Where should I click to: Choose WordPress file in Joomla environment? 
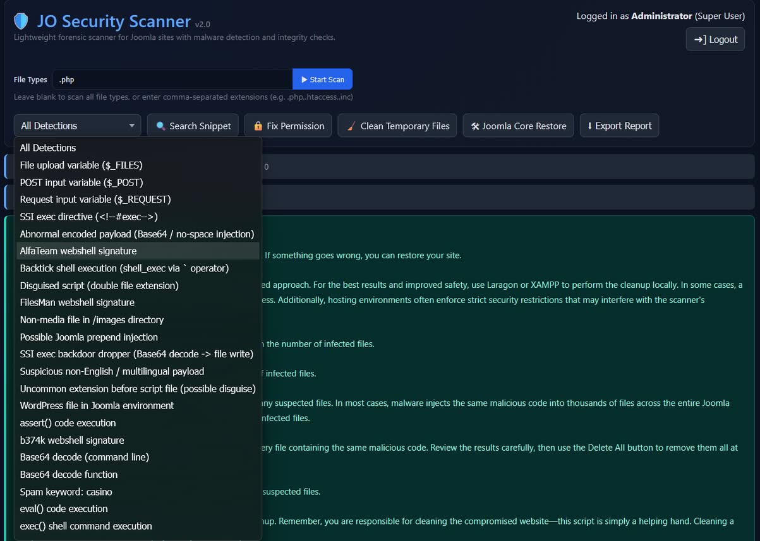(x=138, y=405)
